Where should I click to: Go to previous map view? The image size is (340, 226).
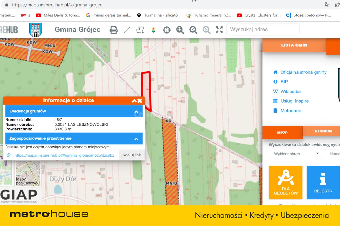(x=193, y=30)
